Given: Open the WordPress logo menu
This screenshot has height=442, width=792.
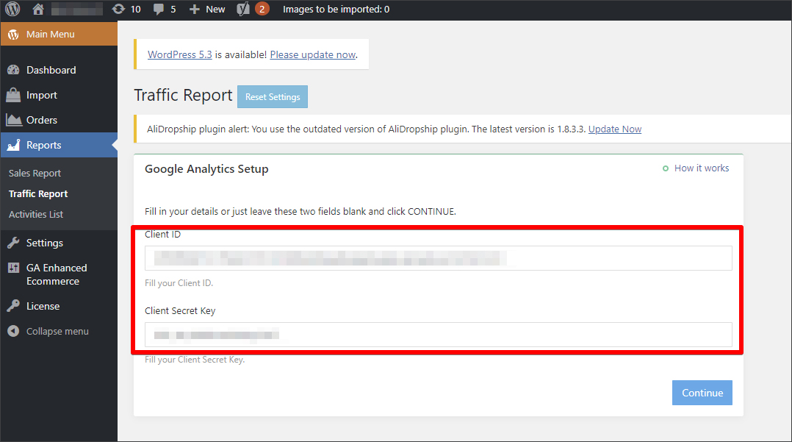Looking at the screenshot, I should [x=12, y=9].
